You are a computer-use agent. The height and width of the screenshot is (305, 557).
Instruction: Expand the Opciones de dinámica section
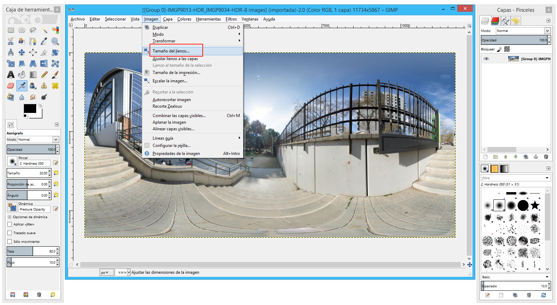click(x=9, y=217)
